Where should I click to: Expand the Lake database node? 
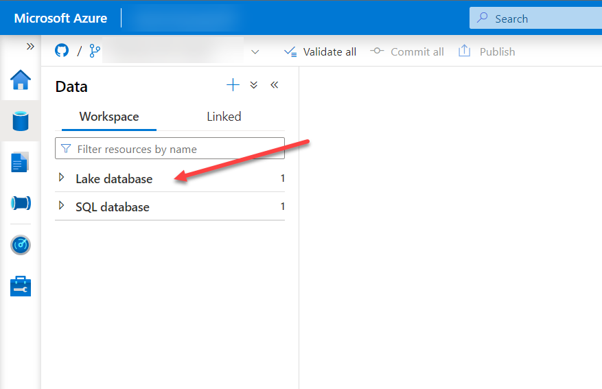pyautogui.click(x=61, y=177)
